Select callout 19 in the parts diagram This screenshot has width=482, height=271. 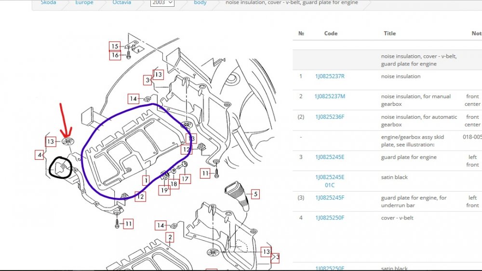tap(164, 190)
